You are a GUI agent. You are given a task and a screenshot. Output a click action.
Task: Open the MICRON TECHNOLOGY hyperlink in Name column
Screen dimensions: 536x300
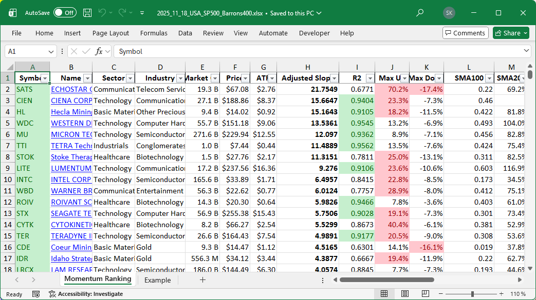[71, 134]
